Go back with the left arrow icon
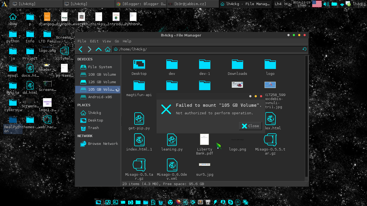This screenshot has width=367, height=206. tap(81, 49)
